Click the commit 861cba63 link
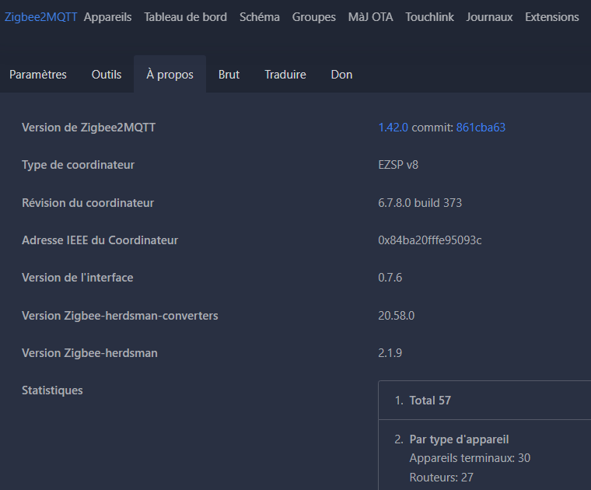The height and width of the screenshot is (490, 591). coord(481,128)
